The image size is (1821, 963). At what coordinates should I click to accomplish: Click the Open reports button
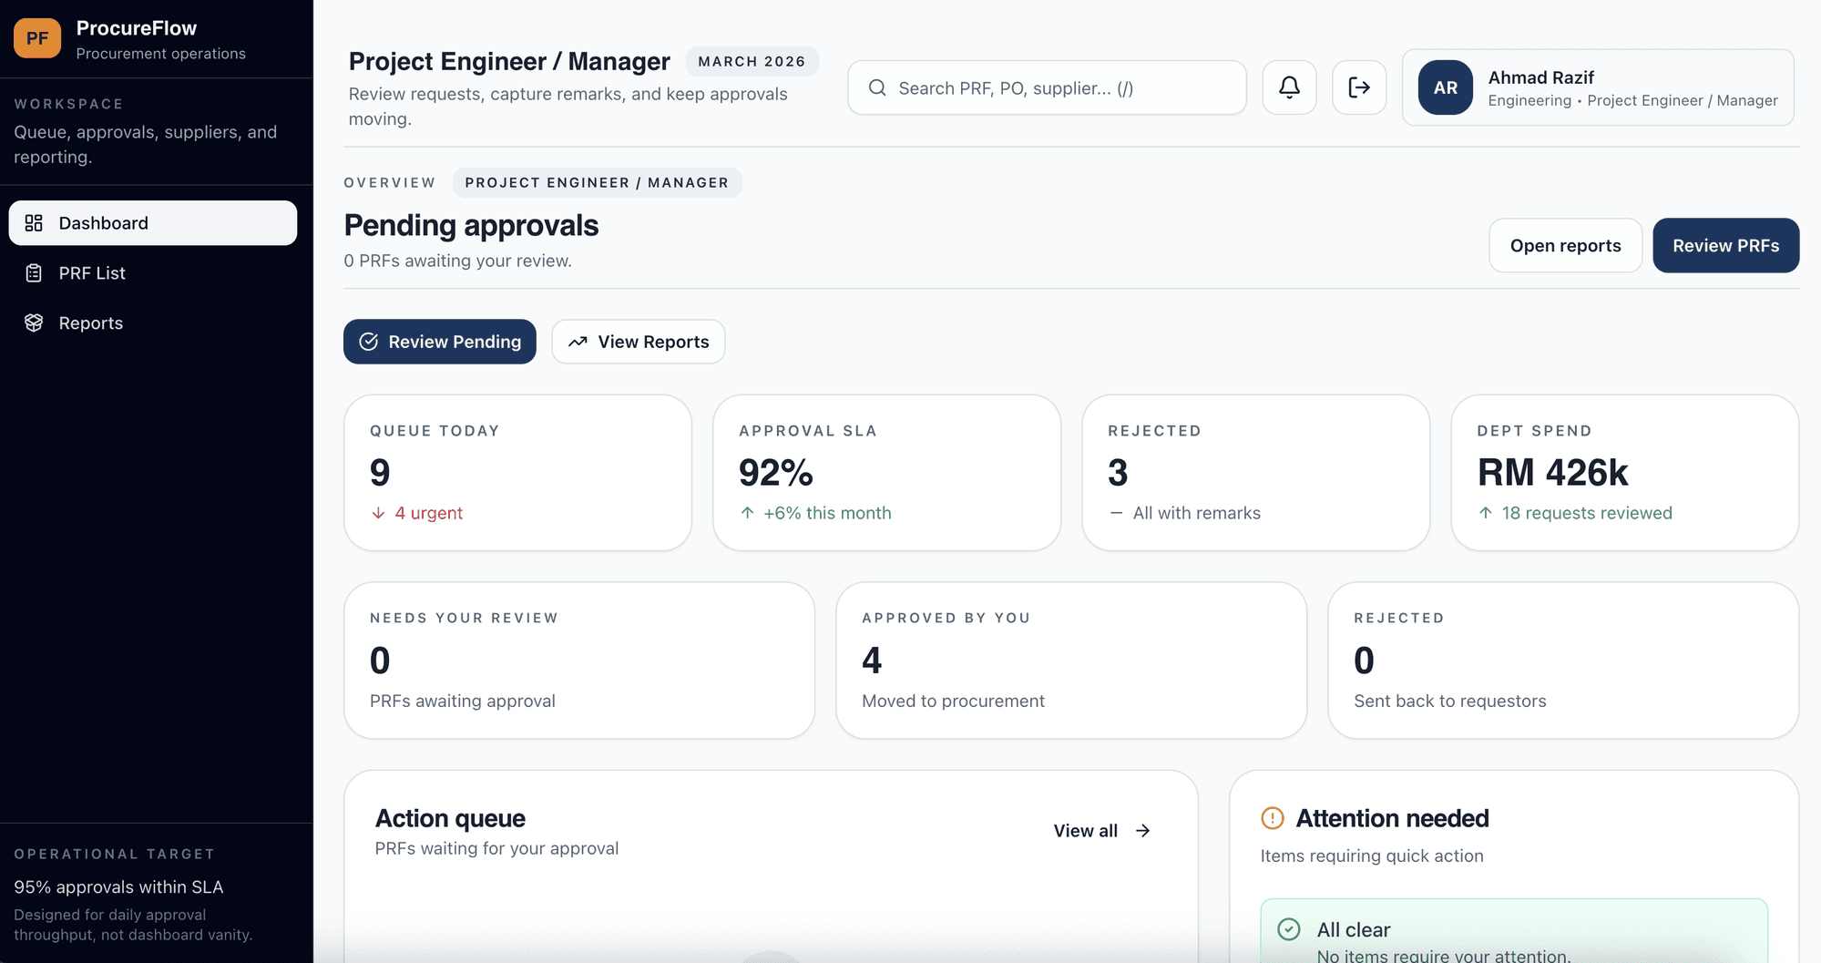1565,245
